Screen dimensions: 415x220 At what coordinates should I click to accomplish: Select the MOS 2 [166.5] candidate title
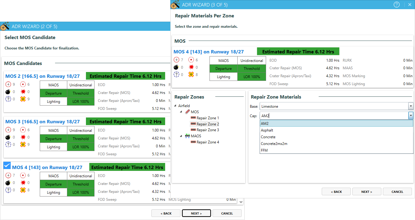(43, 76)
